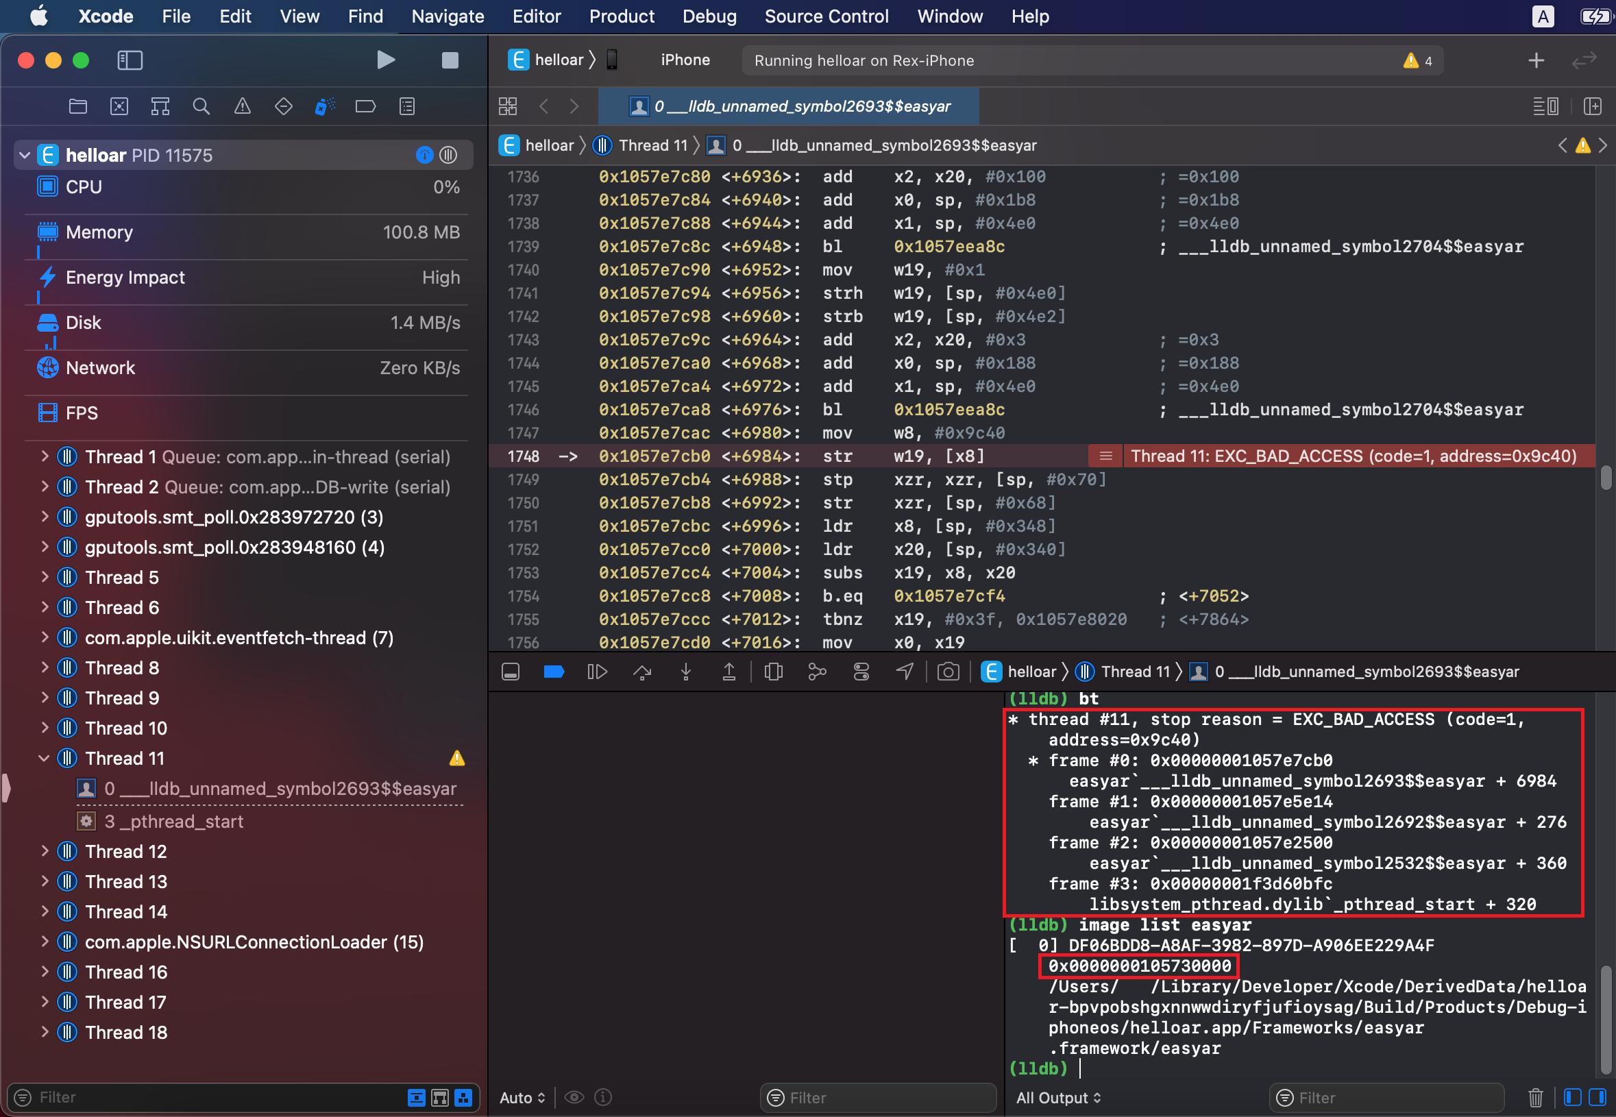Hide the debug area with toggle
1616x1117 pixels.
coord(510,672)
